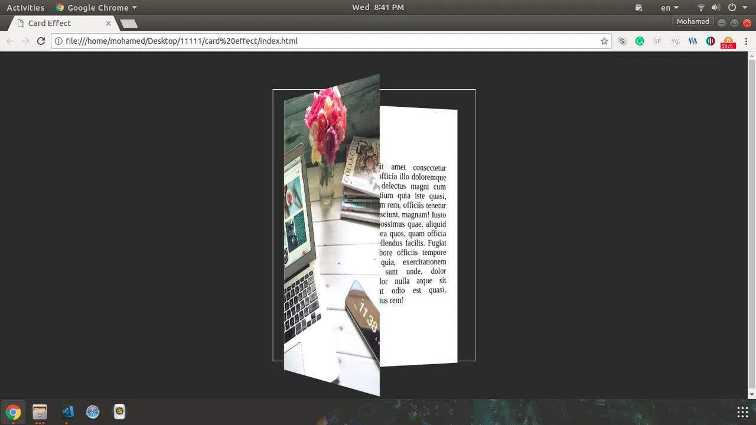
Task: Click the gray Steem extension icon
Action: coord(675,41)
